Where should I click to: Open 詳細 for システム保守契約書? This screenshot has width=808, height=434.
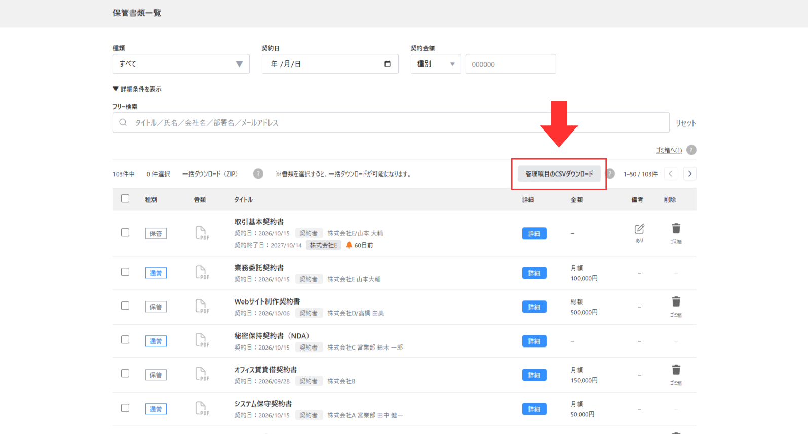534,409
